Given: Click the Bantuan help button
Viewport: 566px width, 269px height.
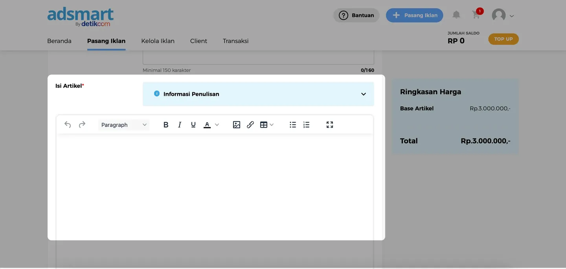Looking at the screenshot, I should pyautogui.click(x=356, y=15).
